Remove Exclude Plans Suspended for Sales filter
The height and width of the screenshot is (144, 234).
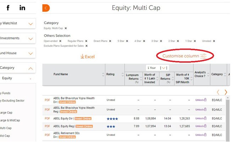(x=86, y=46)
